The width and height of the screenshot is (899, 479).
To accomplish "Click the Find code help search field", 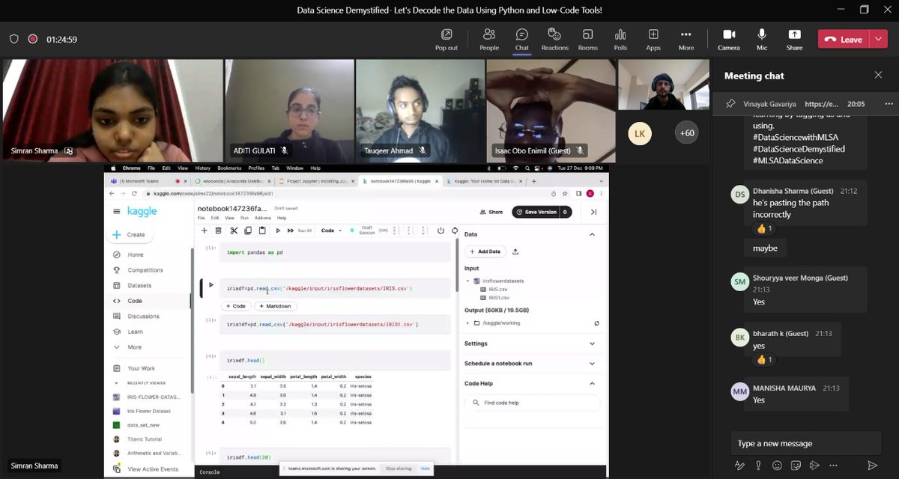I will [533, 403].
